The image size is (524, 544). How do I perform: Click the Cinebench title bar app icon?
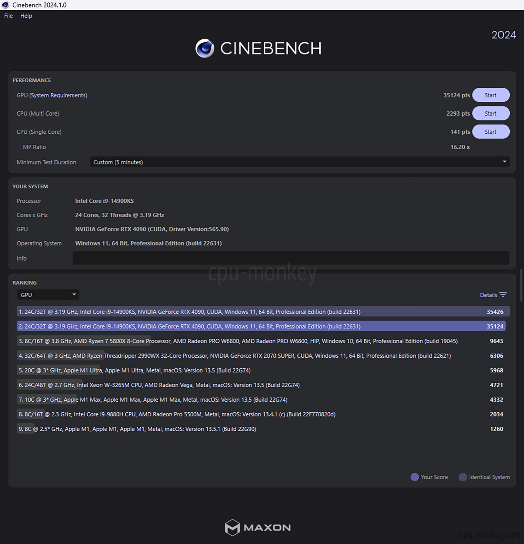(x=5, y=5)
